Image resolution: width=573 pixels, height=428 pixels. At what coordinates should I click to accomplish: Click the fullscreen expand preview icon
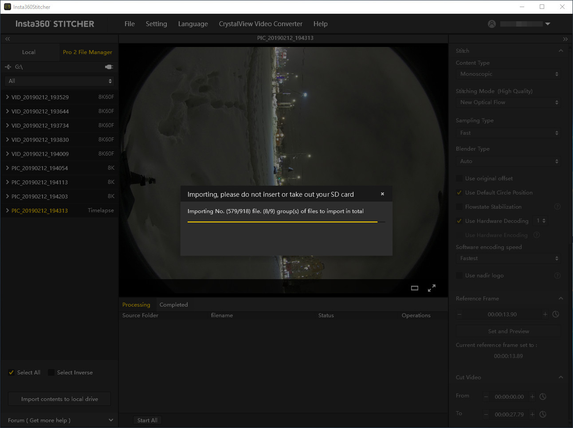(x=432, y=288)
